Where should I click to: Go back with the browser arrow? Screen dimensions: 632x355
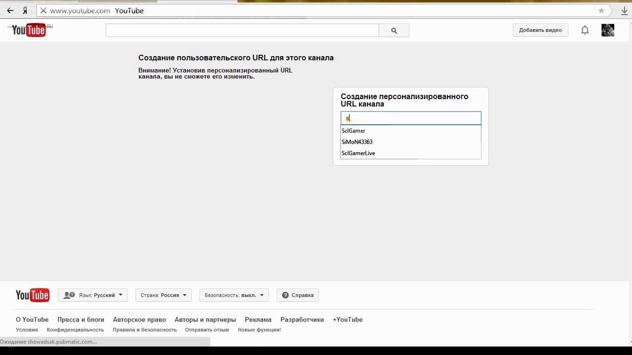[x=10, y=10]
